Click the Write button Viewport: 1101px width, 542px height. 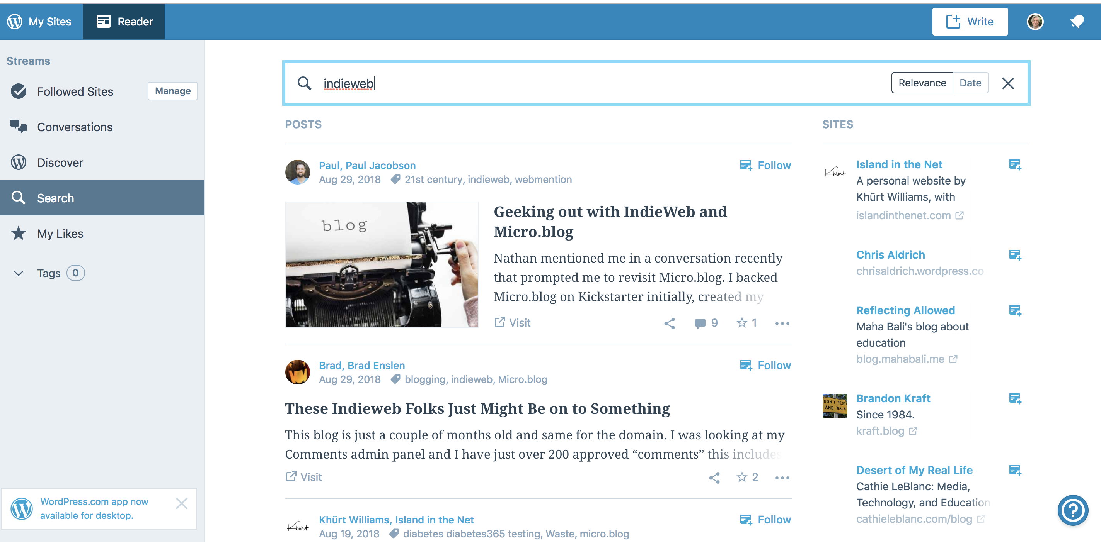[970, 21]
